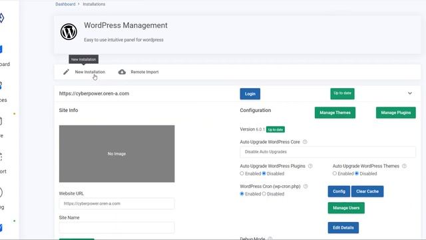Open Manage Plugins
The width and height of the screenshot is (426, 240).
[396, 113]
